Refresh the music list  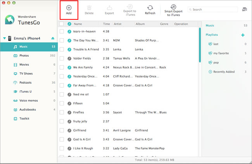150,10
